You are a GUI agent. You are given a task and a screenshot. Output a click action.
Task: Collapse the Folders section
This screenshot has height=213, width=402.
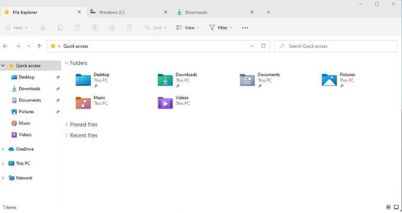67,63
